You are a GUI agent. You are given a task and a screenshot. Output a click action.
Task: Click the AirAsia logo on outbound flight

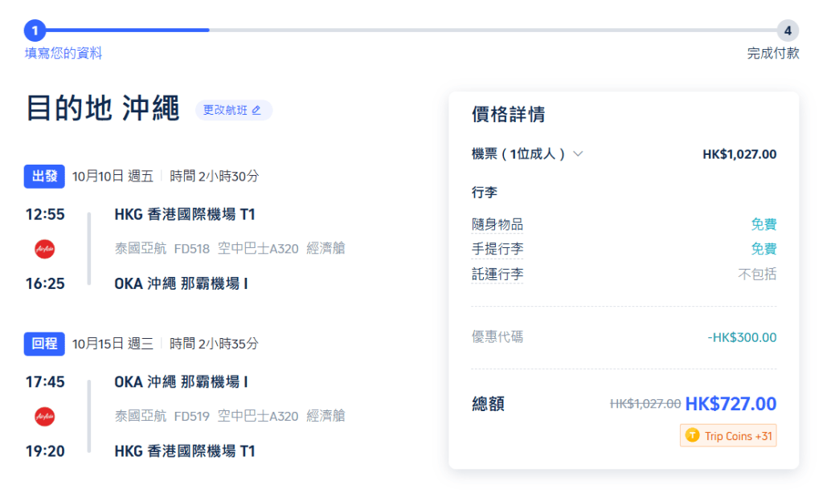45,249
